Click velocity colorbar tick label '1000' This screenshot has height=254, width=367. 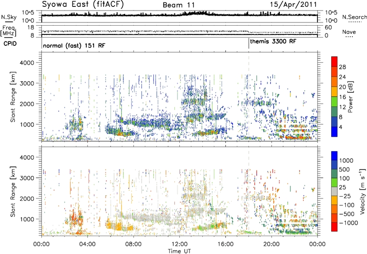(x=346, y=160)
